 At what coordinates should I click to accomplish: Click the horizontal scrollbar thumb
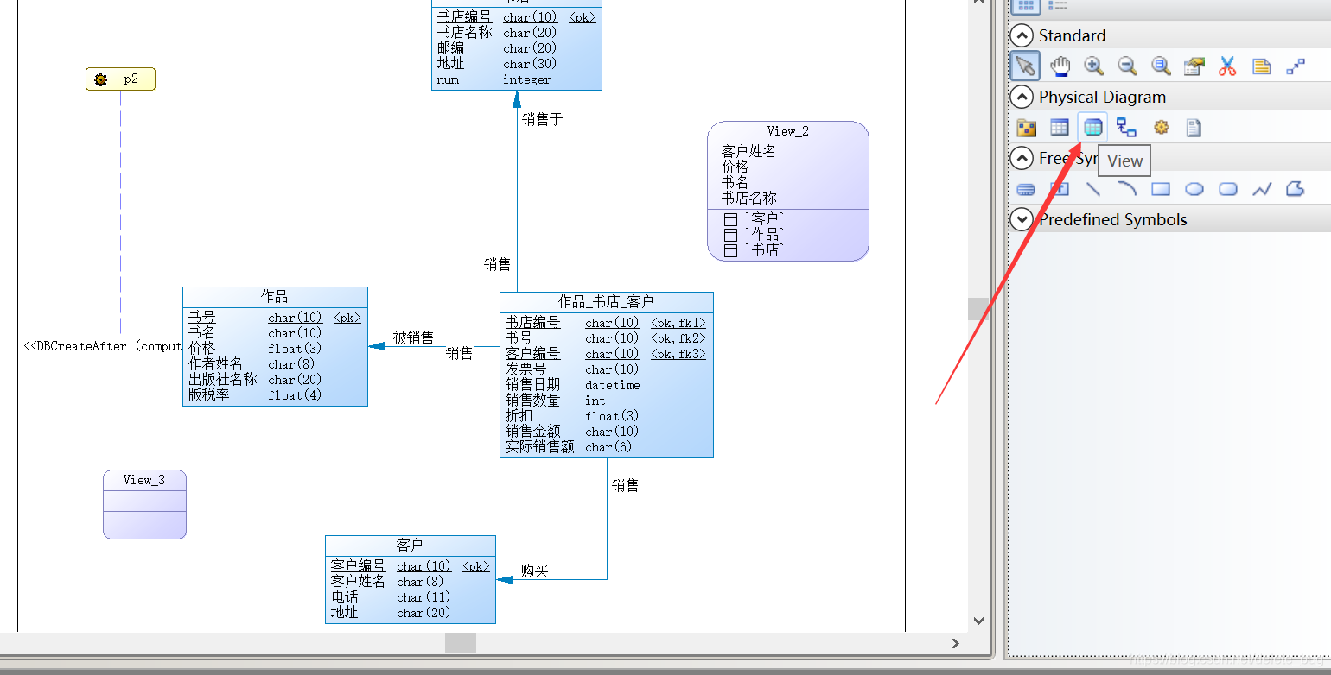pos(461,643)
